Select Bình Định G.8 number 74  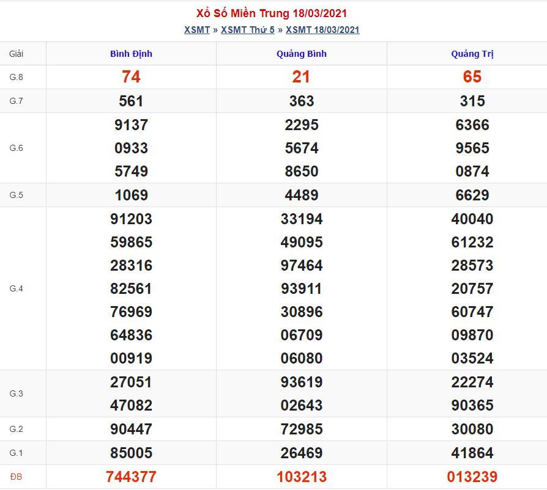(131, 76)
